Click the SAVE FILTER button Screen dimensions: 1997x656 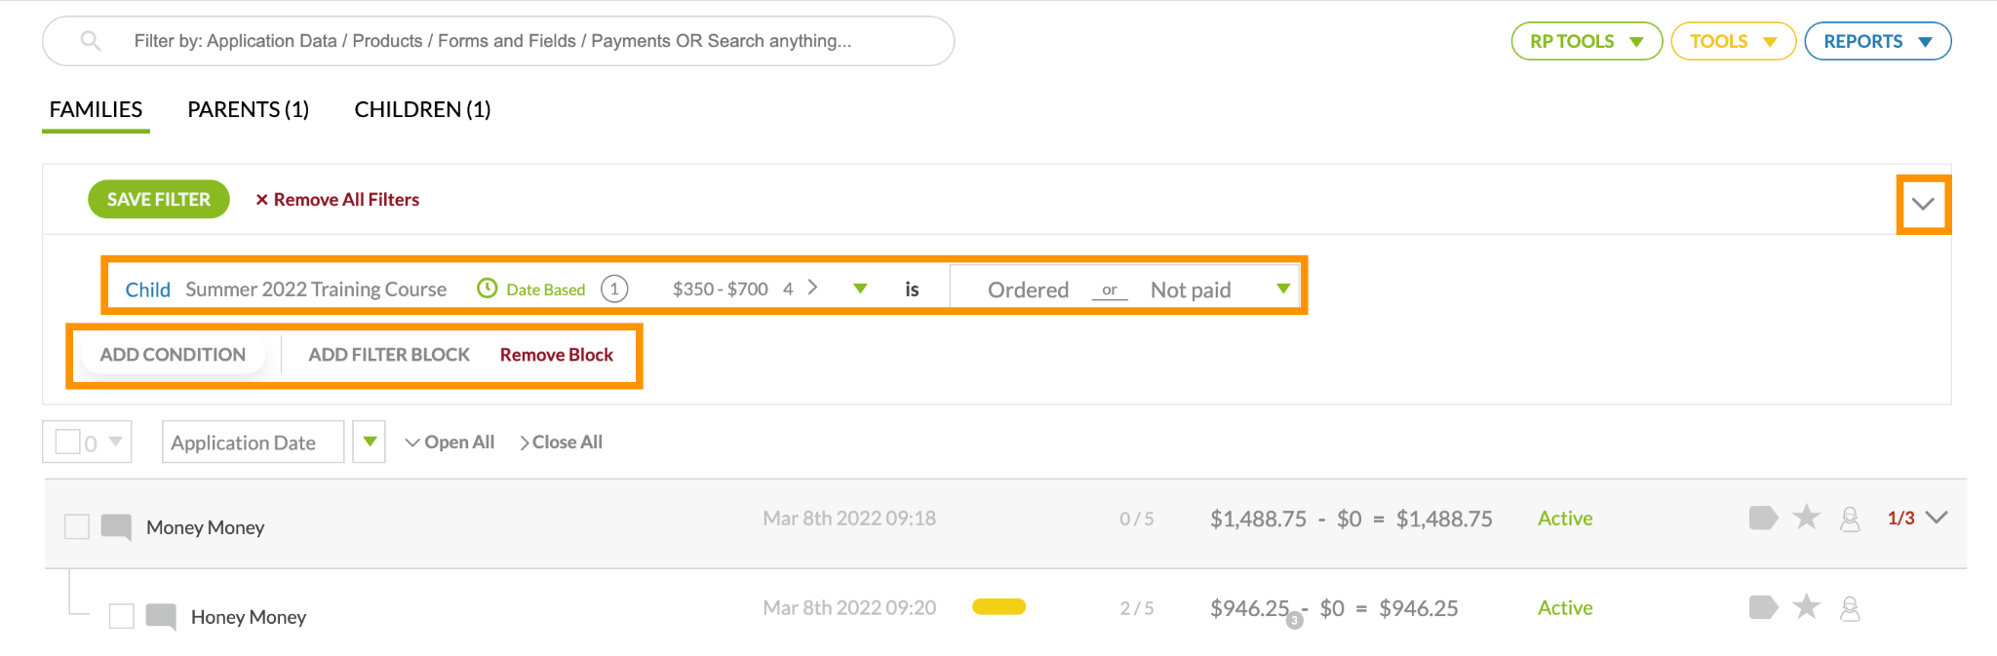click(x=159, y=199)
